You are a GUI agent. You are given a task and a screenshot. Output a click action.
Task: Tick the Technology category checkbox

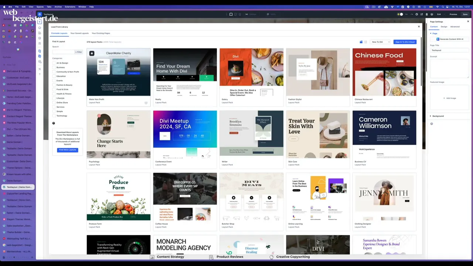(x=54, y=116)
